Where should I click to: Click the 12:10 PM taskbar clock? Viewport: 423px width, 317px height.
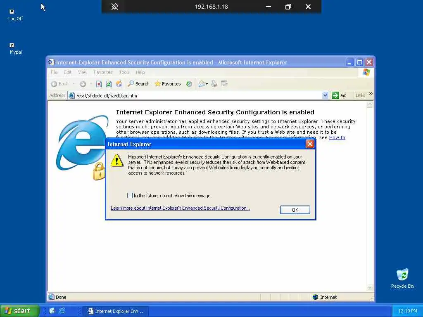(408, 311)
